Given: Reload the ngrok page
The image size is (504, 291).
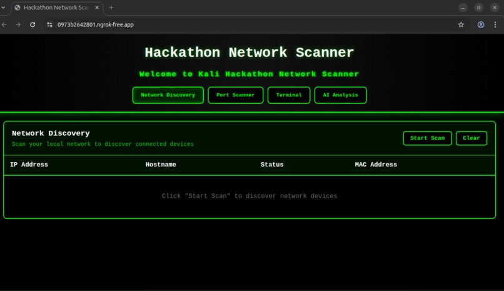Looking at the screenshot, I should pyautogui.click(x=33, y=25).
